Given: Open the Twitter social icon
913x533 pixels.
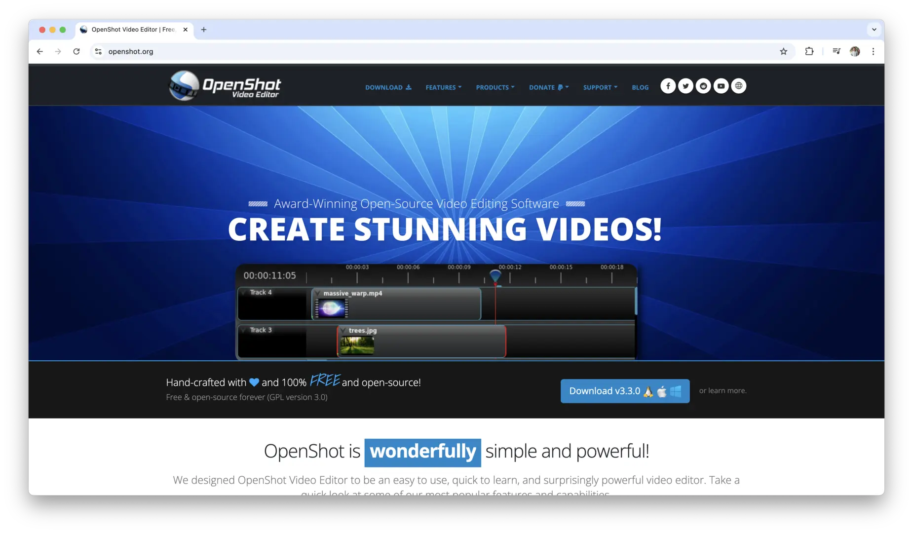Looking at the screenshot, I should pyautogui.click(x=685, y=86).
